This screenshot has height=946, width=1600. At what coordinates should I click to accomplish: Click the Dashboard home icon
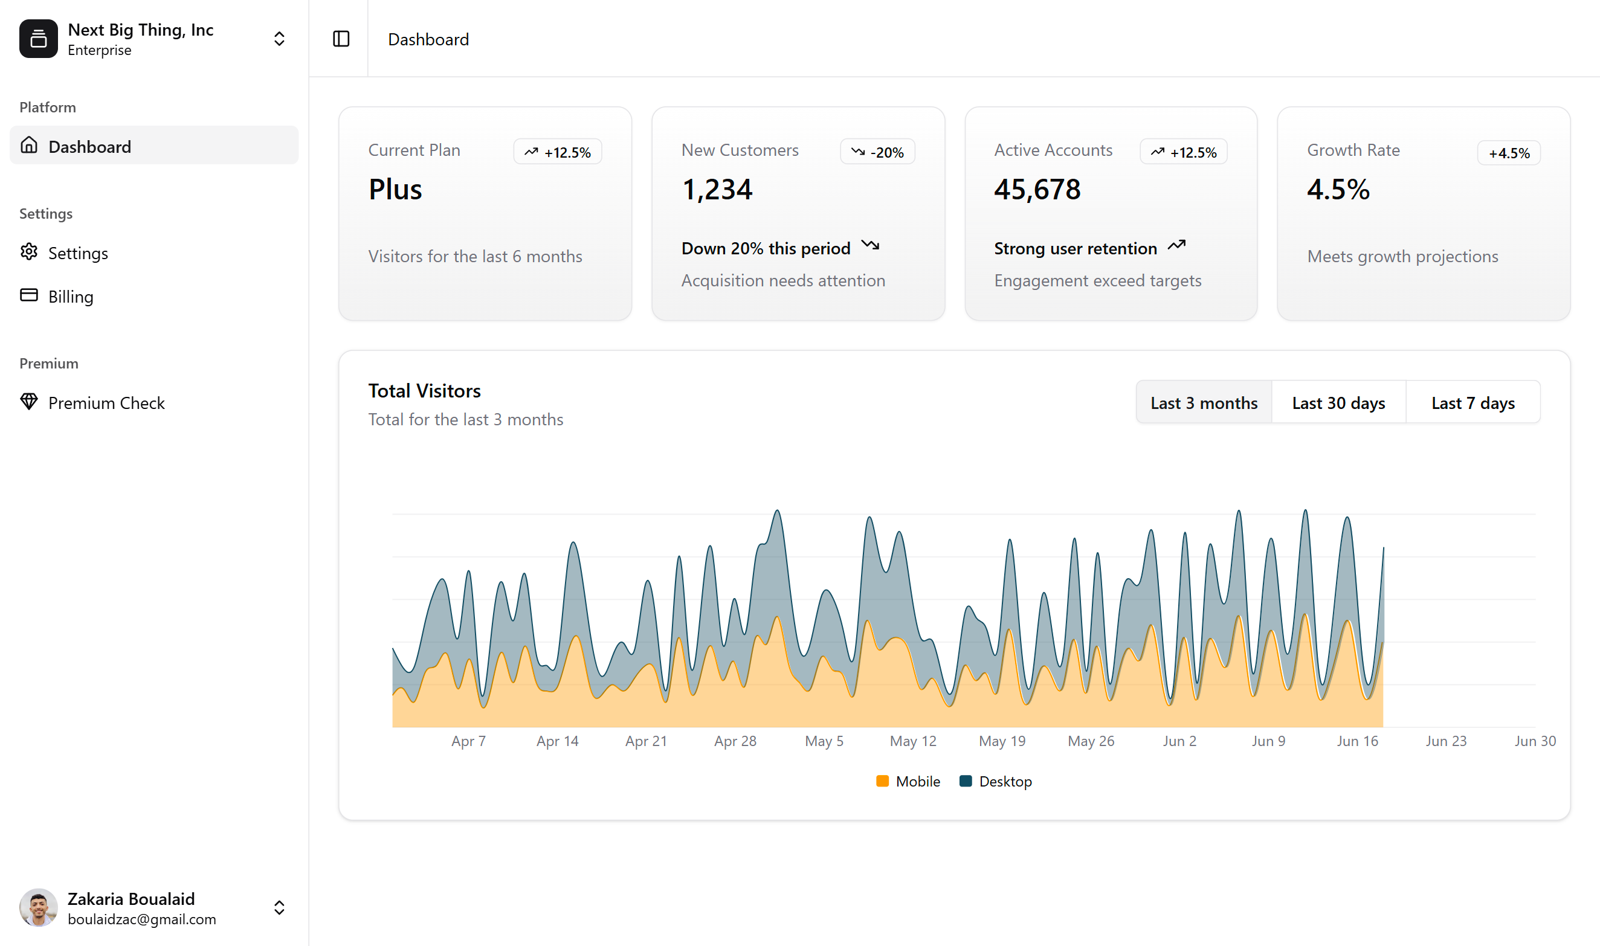(x=28, y=146)
